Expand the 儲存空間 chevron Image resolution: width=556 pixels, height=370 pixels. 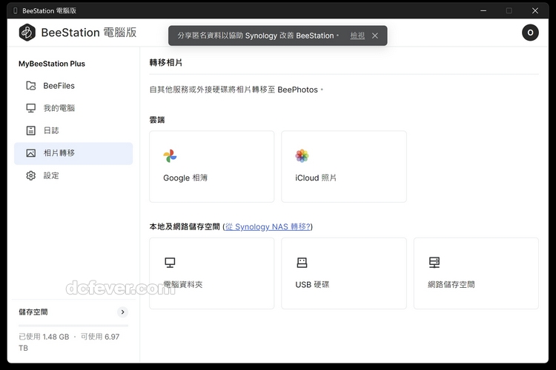point(122,312)
